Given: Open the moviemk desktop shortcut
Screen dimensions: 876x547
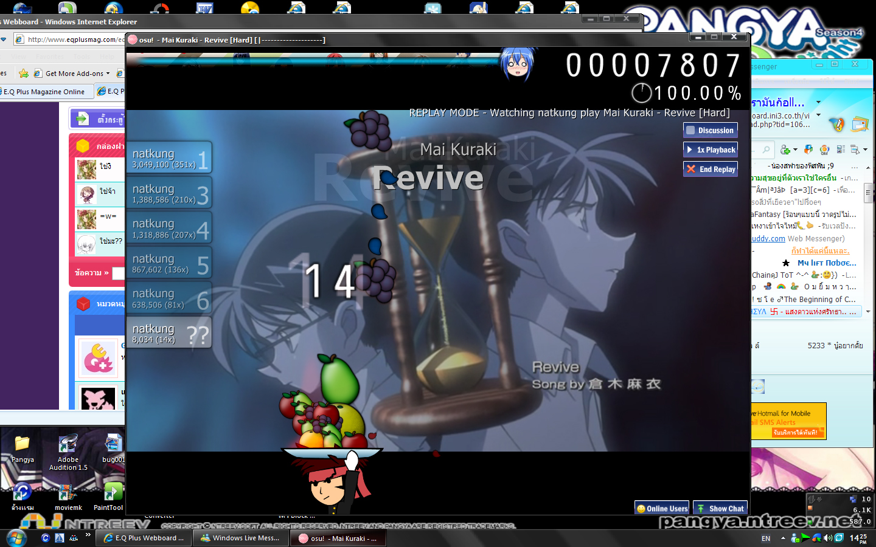Looking at the screenshot, I should pyautogui.click(x=68, y=497).
